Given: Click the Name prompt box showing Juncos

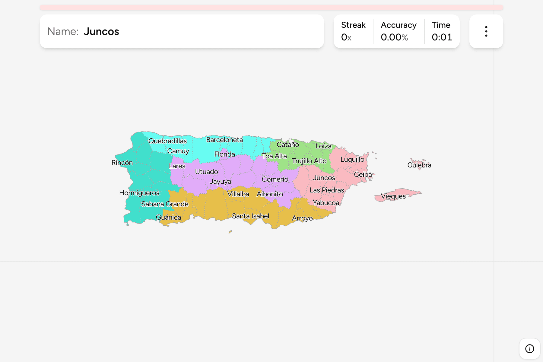Looking at the screenshot, I should click(182, 31).
